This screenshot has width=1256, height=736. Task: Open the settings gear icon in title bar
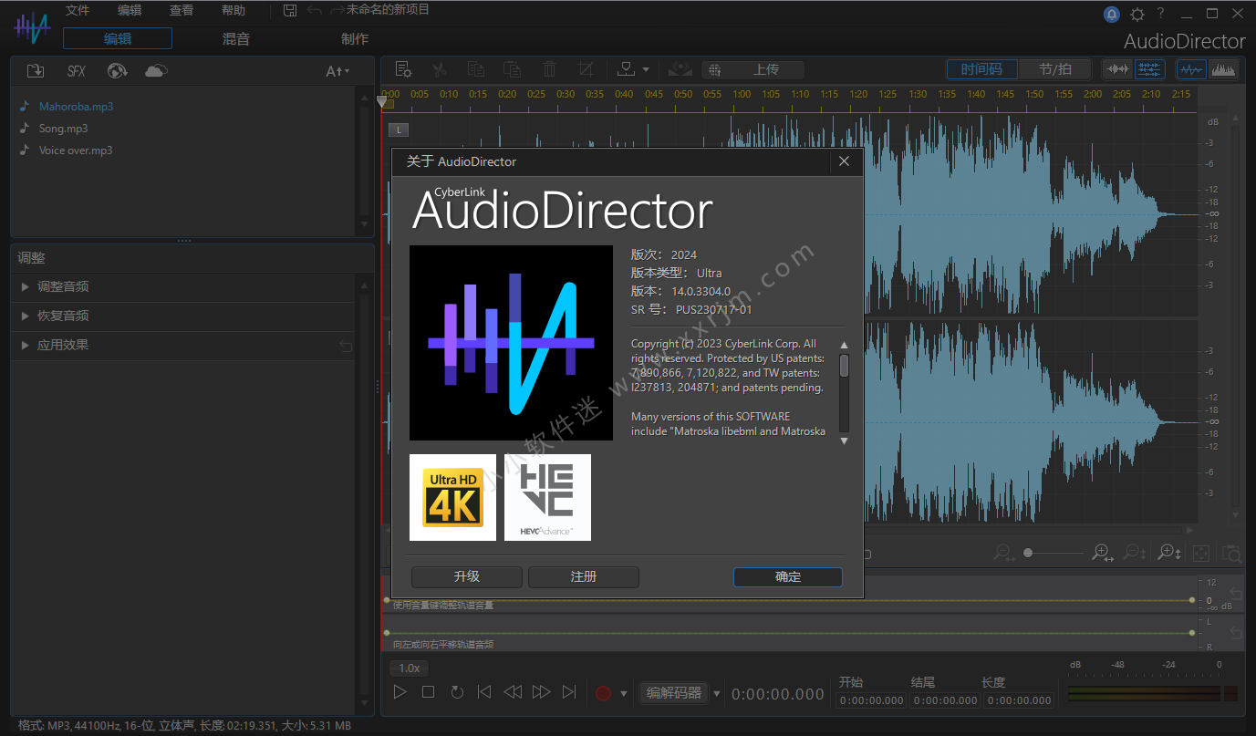(x=1137, y=14)
